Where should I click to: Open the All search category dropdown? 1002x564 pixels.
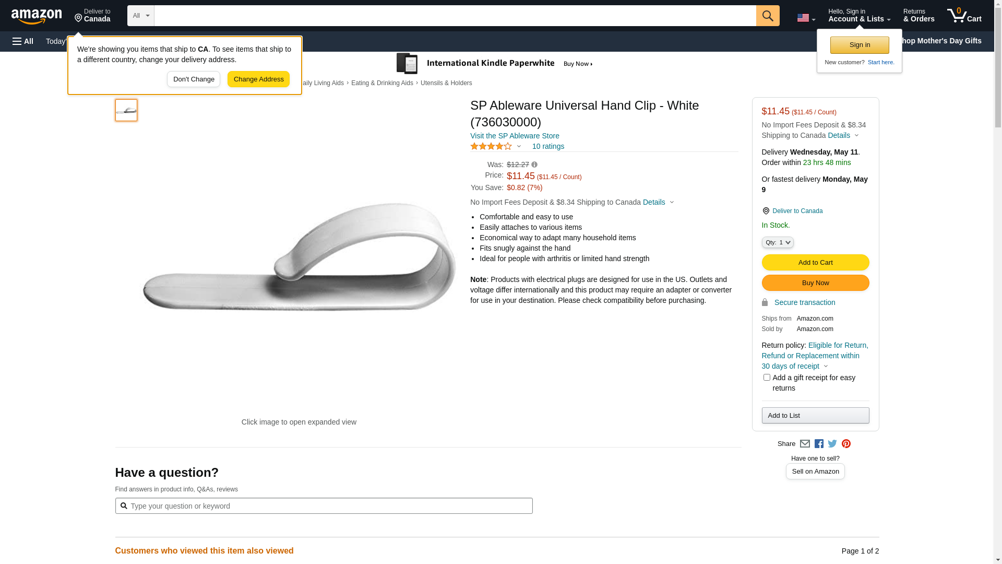click(x=141, y=16)
